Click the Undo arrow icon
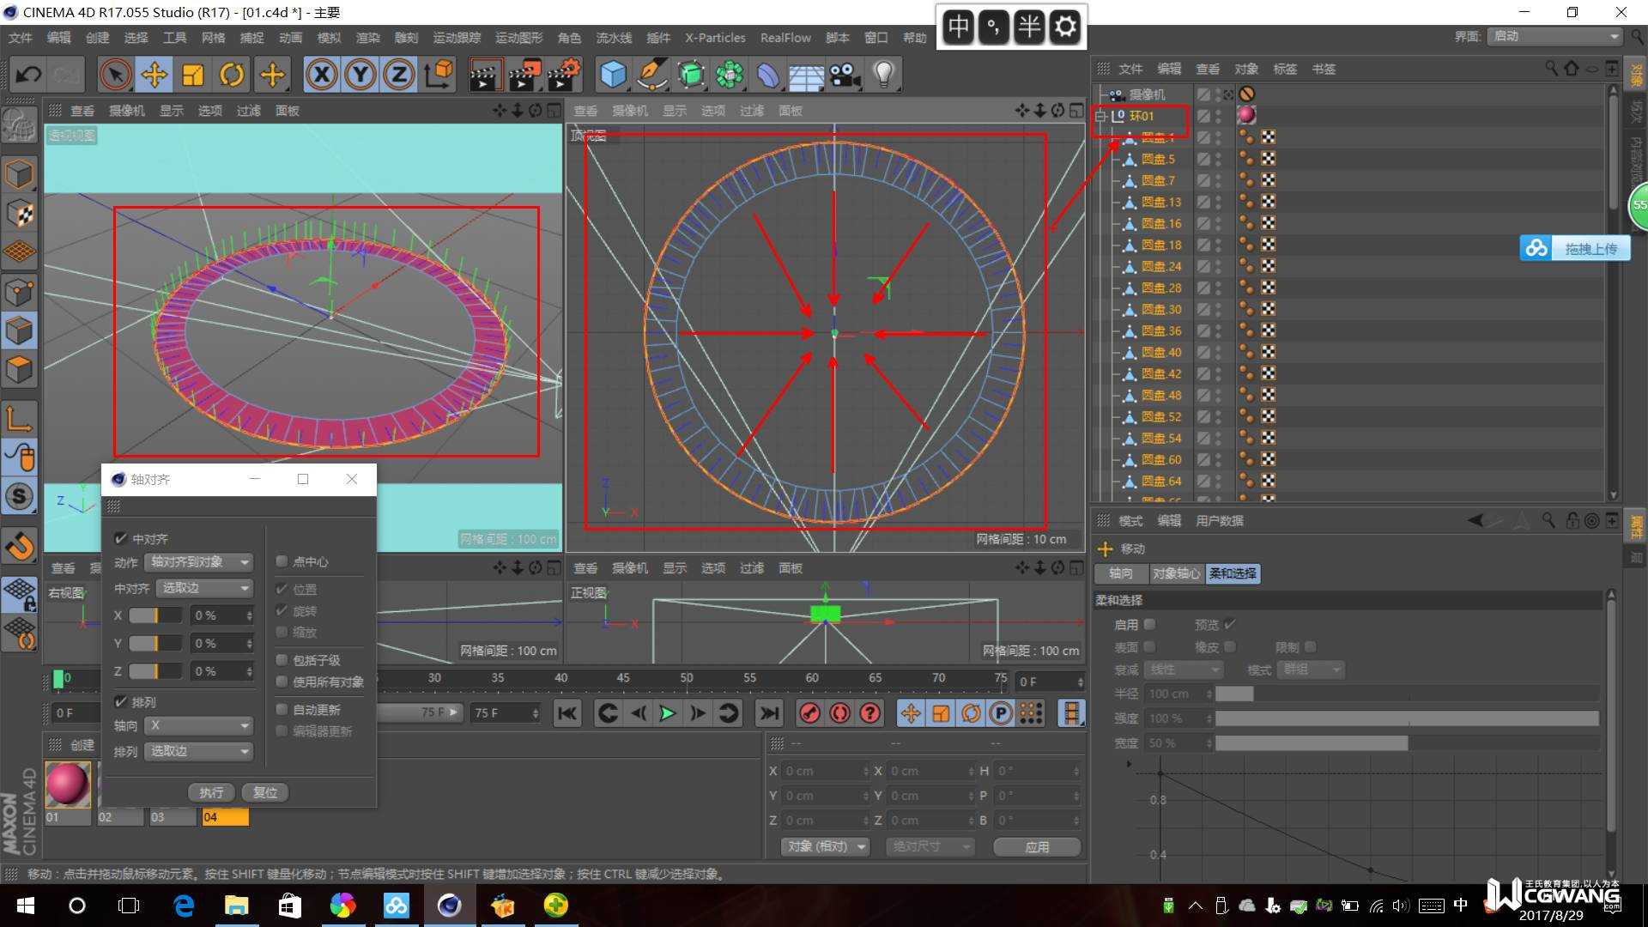The width and height of the screenshot is (1648, 927). click(28, 75)
